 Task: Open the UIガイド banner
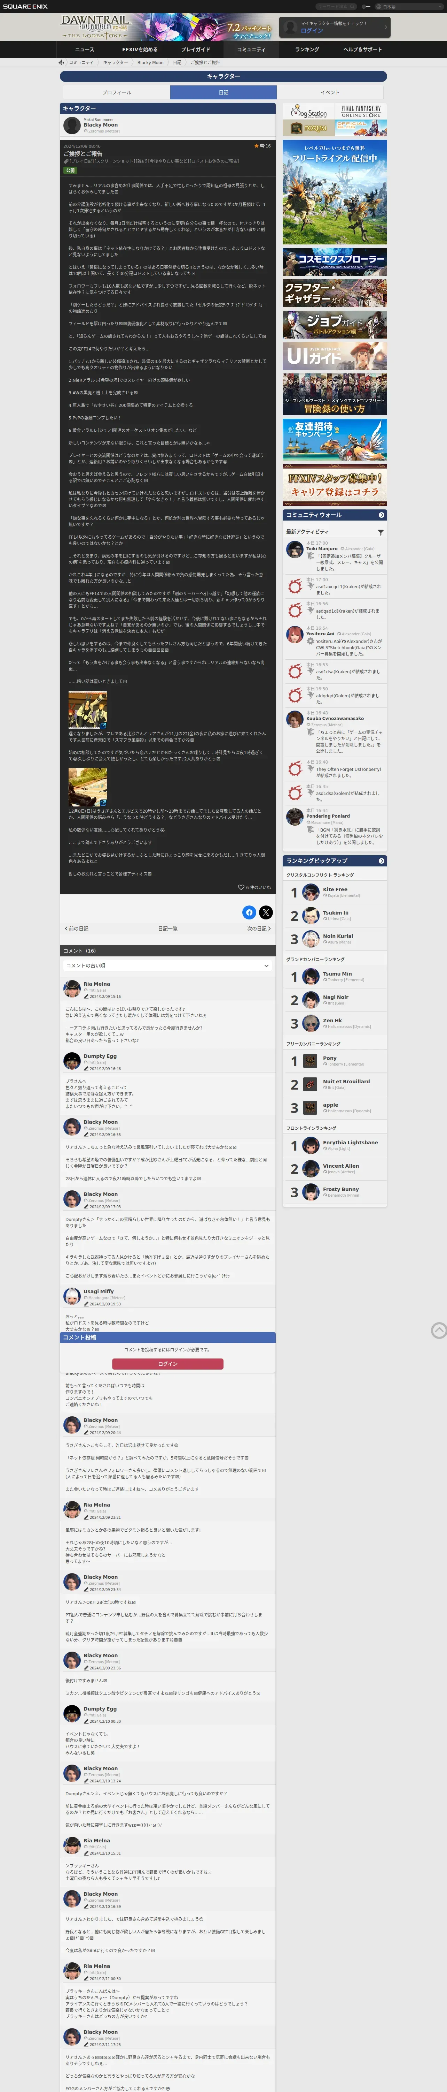tap(334, 355)
